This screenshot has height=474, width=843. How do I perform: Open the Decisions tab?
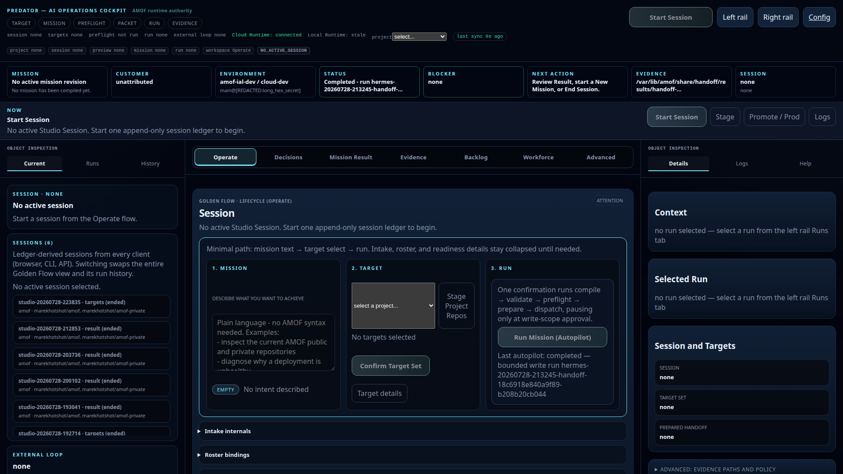click(288, 157)
